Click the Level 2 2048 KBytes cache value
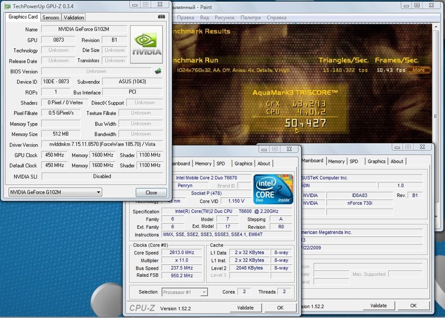Viewport: 445px width, 318px height. coord(249,268)
